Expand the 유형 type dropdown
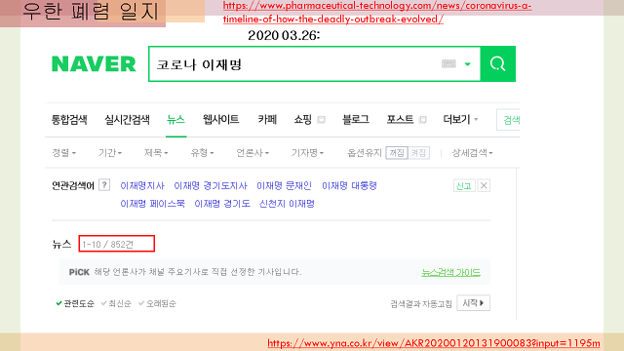Viewport: 624px width, 351px height. pos(202,153)
